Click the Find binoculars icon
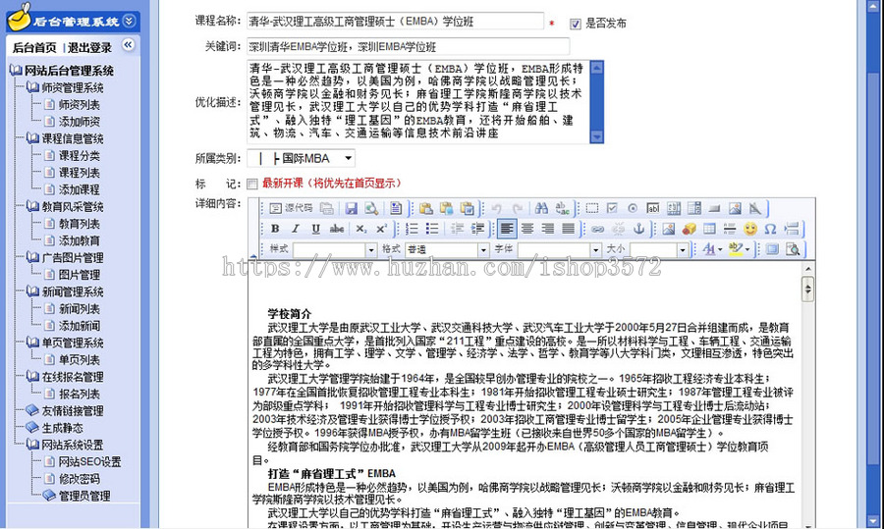The image size is (884, 529). pos(542,208)
